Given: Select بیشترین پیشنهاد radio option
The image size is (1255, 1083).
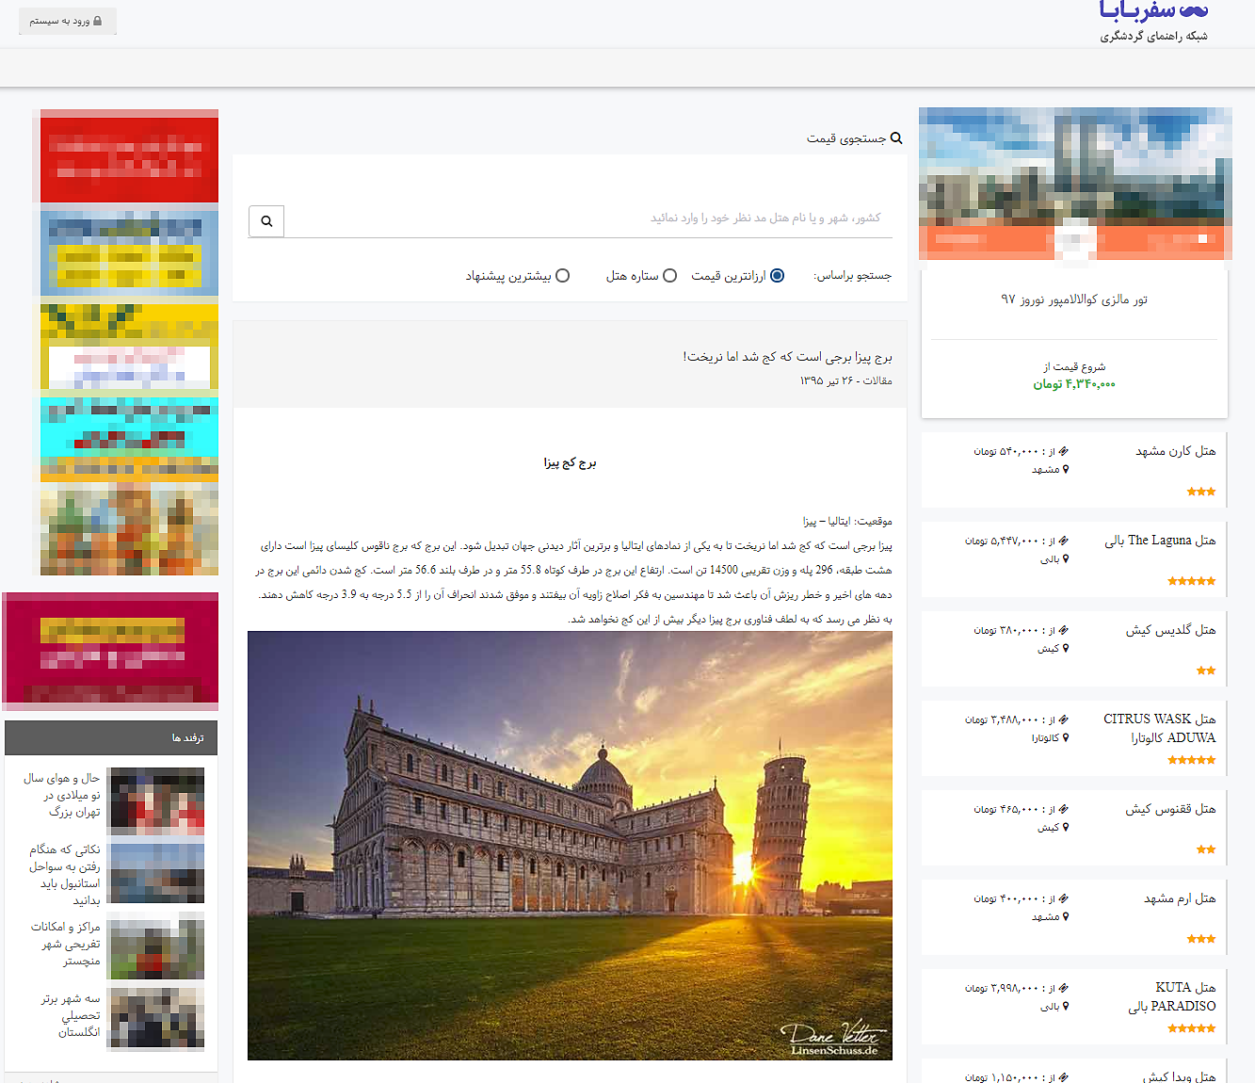Looking at the screenshot, I should 563,276.
